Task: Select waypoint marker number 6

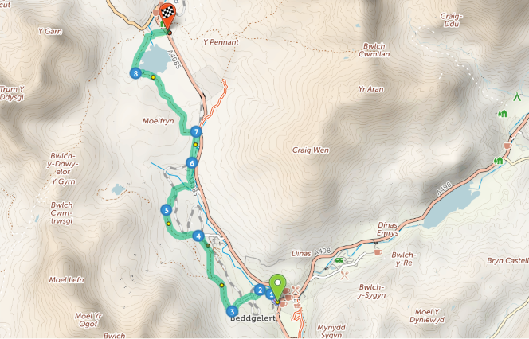Action: [192, 163]
